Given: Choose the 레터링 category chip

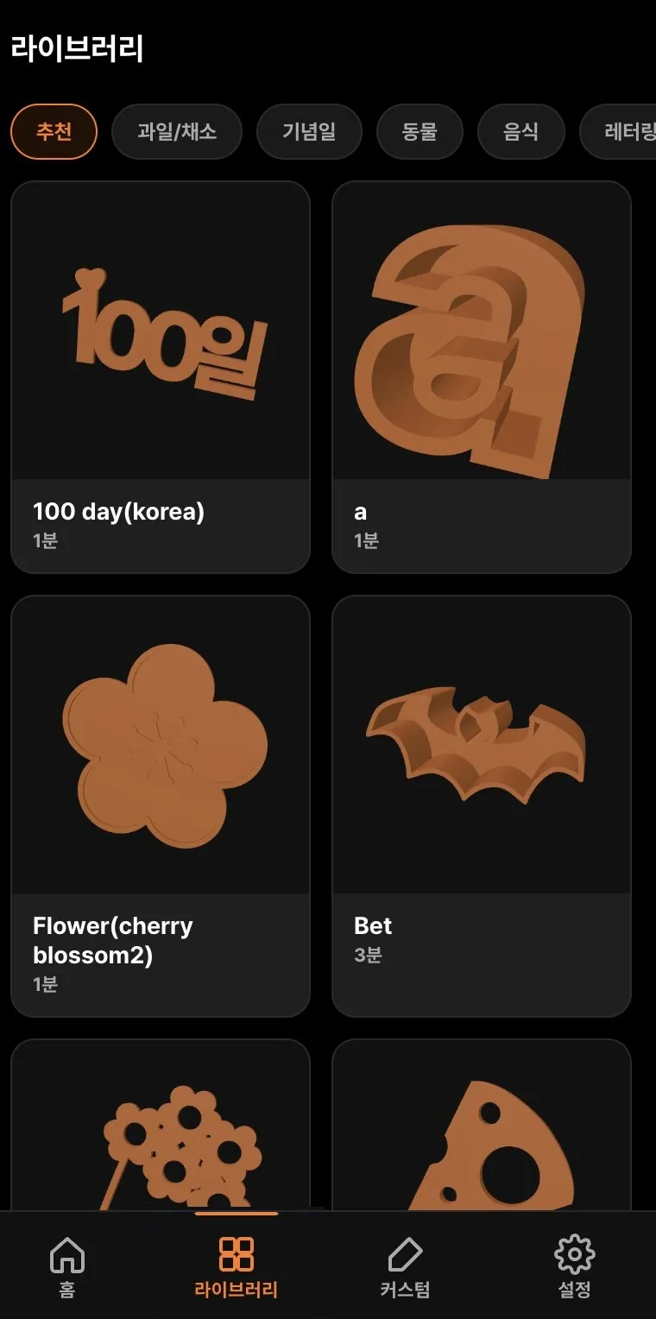Looking at the screenshot, I should coord(618,132).
